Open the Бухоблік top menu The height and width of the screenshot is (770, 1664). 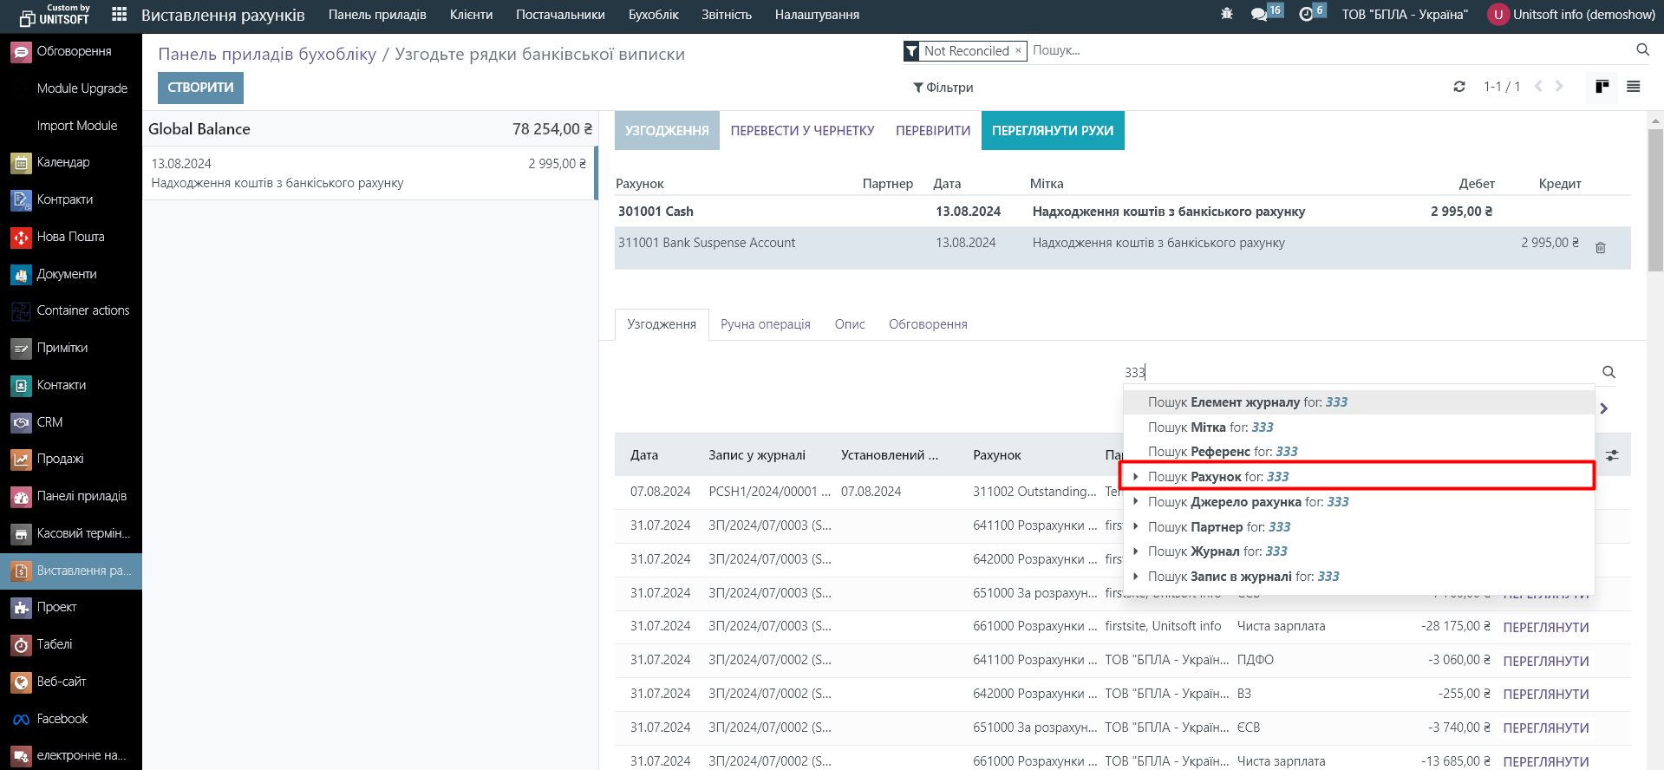pos(653,15)
